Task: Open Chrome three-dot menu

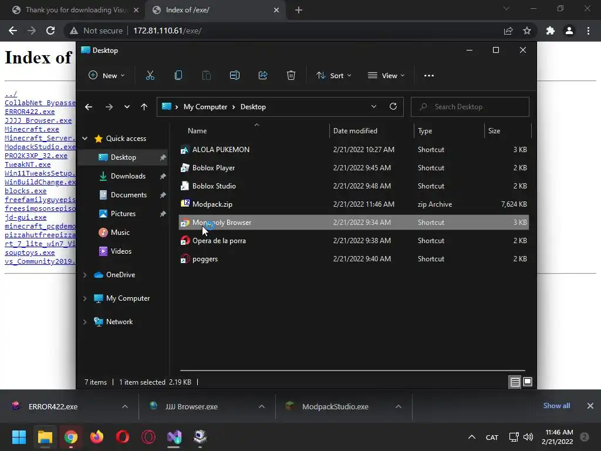Action: coord(588,31)
